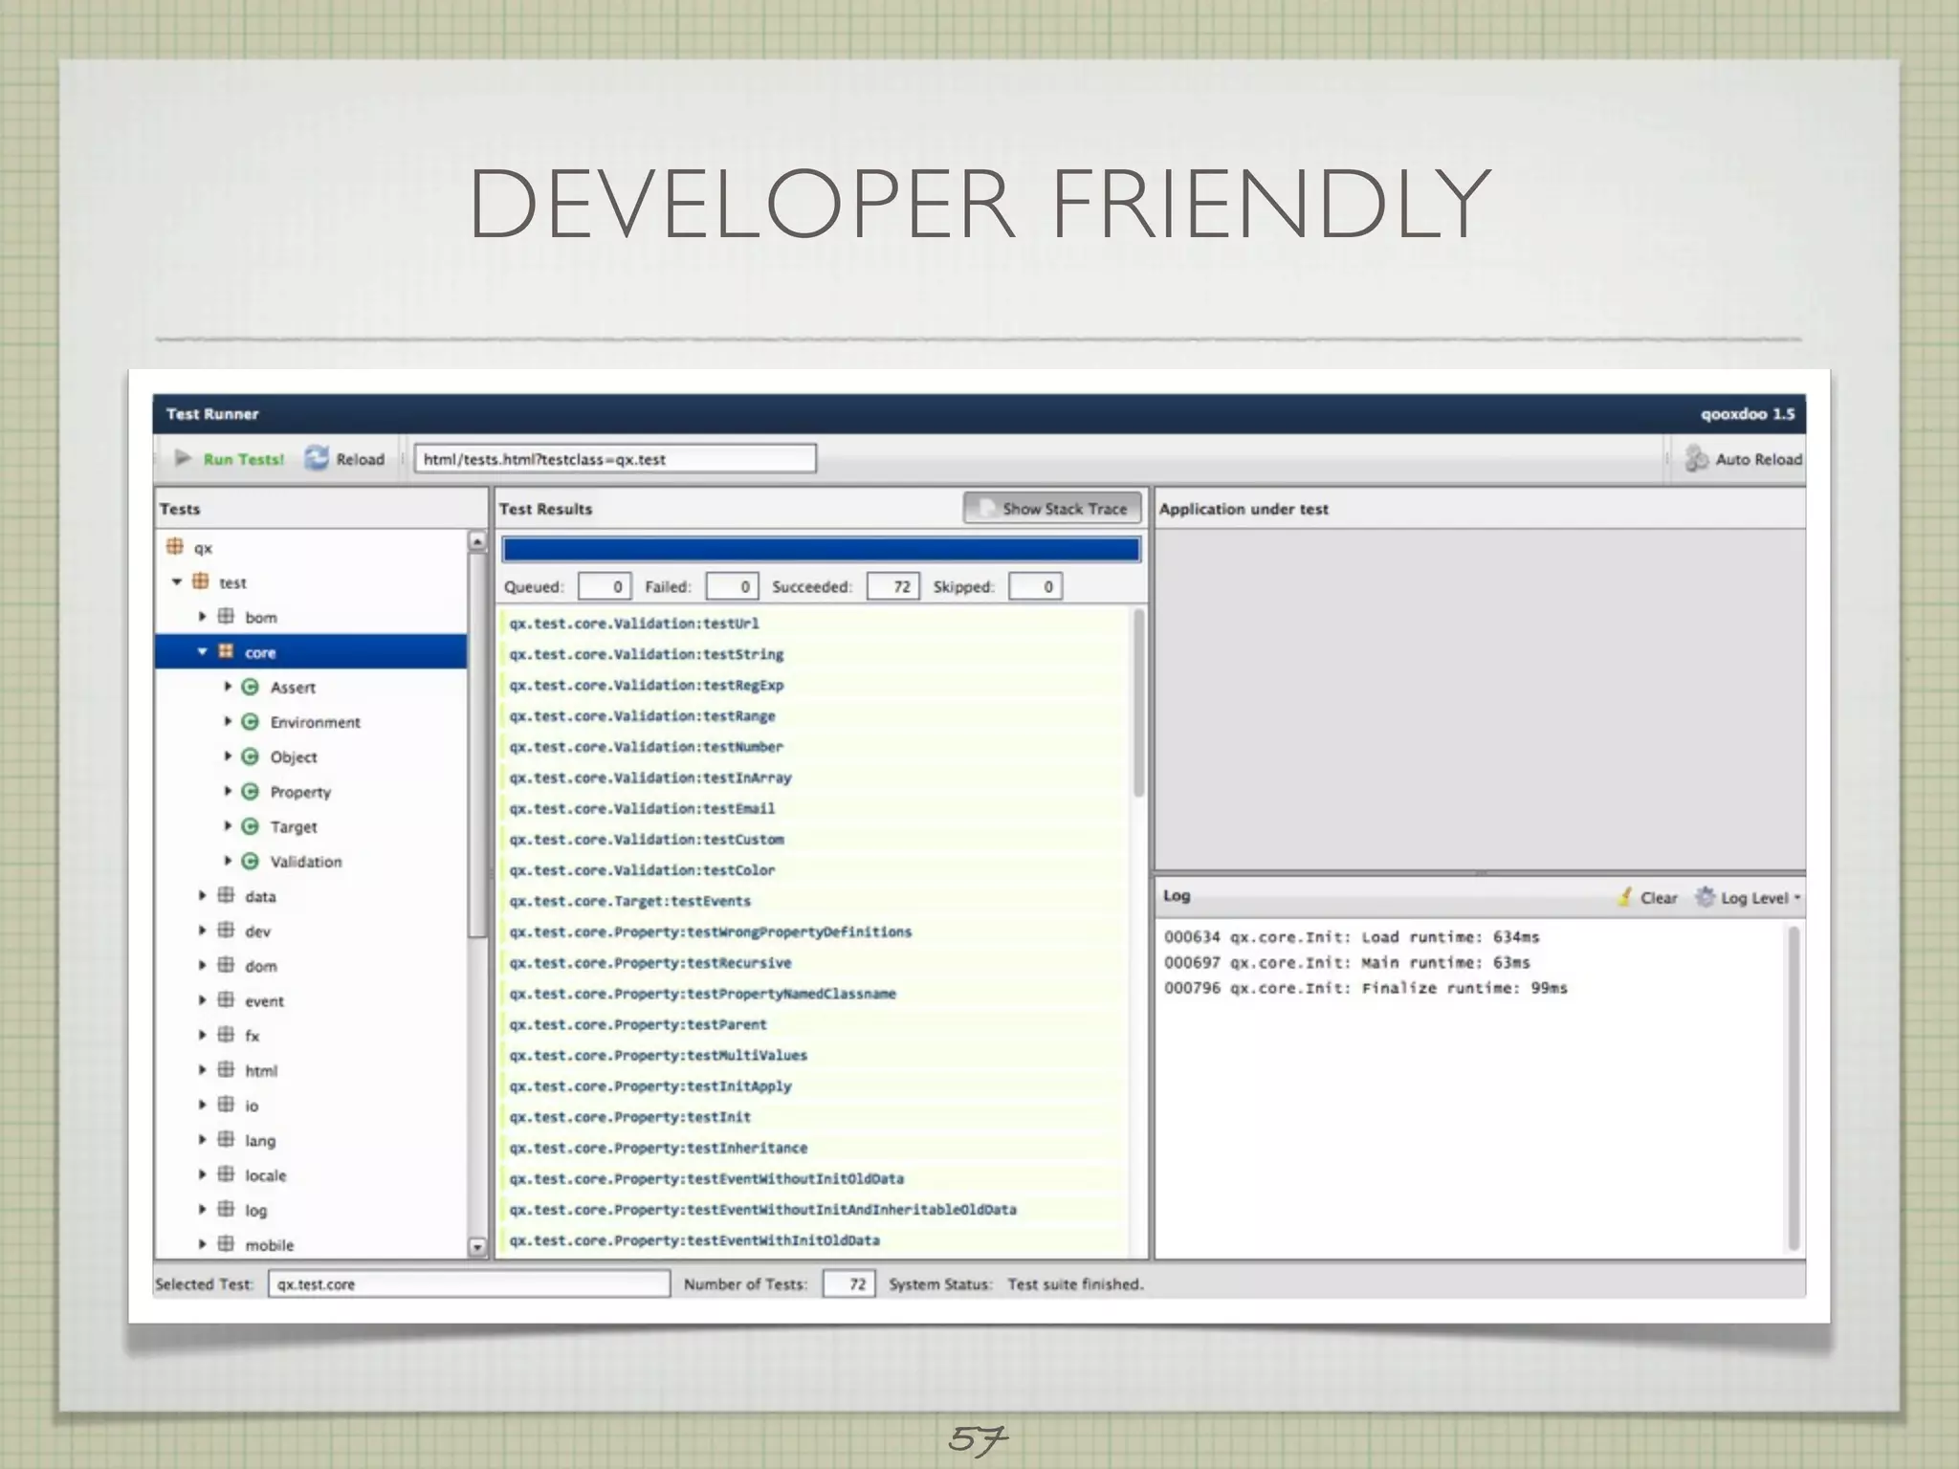Select the locale package label
The width and height of the screenshot is (1959, 1469).
click(x=265, y=1175)
